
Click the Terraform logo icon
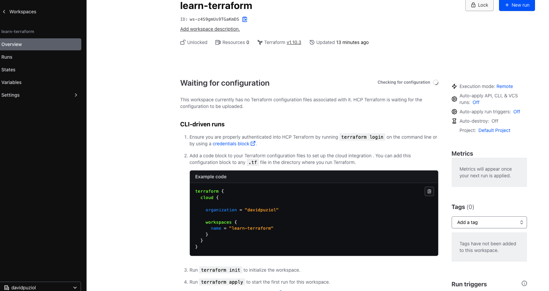point(260,42)
